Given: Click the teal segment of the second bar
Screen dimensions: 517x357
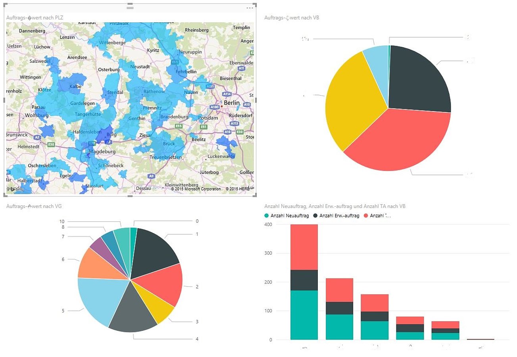Looking at the screenshot, I should (x=339, y=327).
